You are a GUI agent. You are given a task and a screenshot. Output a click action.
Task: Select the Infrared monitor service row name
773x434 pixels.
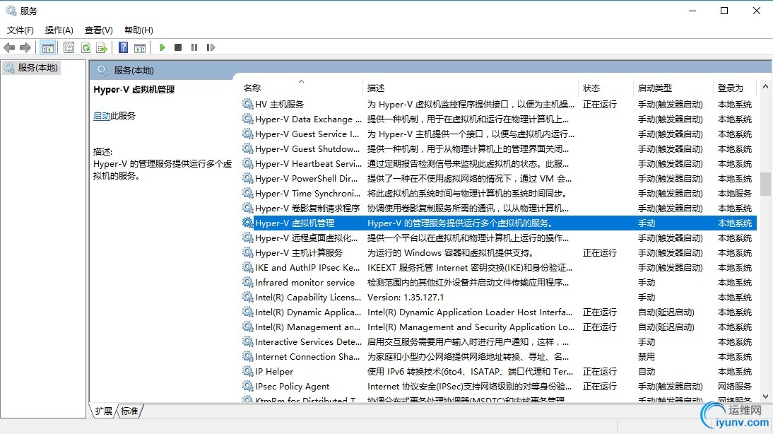pos(305,283)
